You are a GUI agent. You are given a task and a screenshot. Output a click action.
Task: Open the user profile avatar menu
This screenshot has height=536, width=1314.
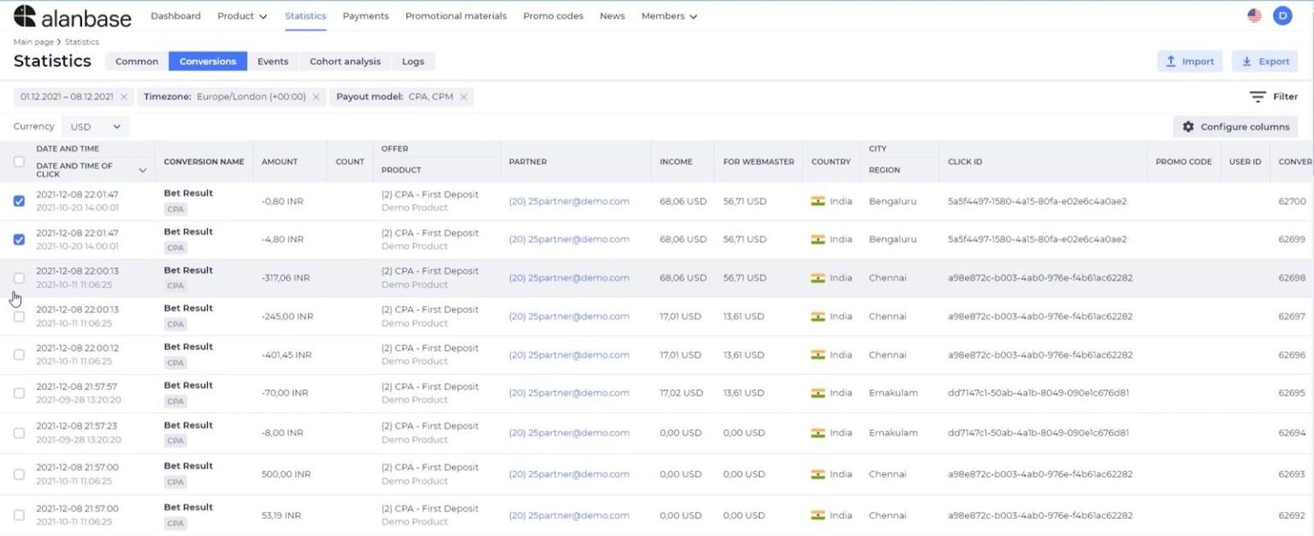[1281, 14]
